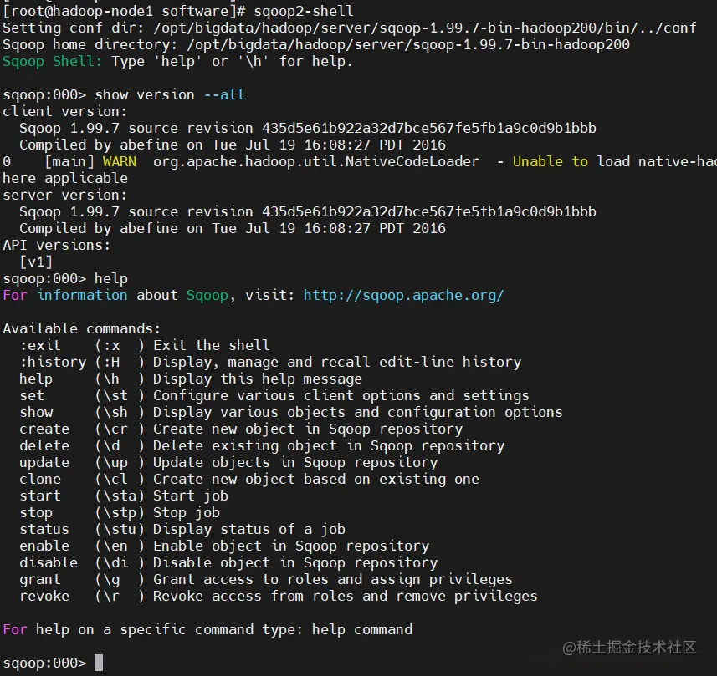This screenshot has height=676, width=717.
Task: Click the 'revoke' command row
Action: [x=279, y=597]
